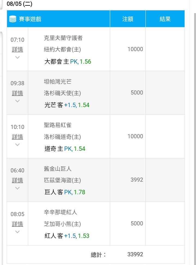Click the 總計 total amount 33992
This screenshot has width=196, height=265.
point(135,254)
